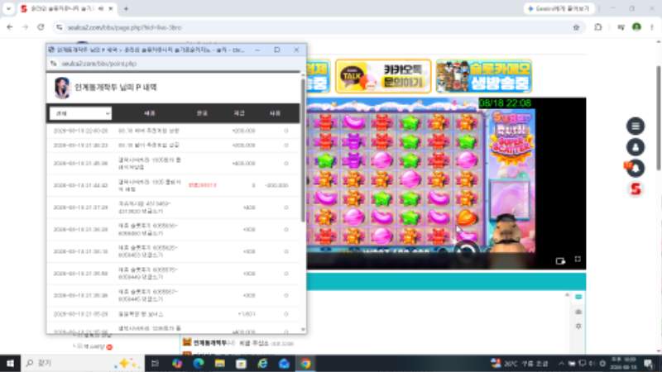Open File Explorer from the taskbar

[220, 363]
